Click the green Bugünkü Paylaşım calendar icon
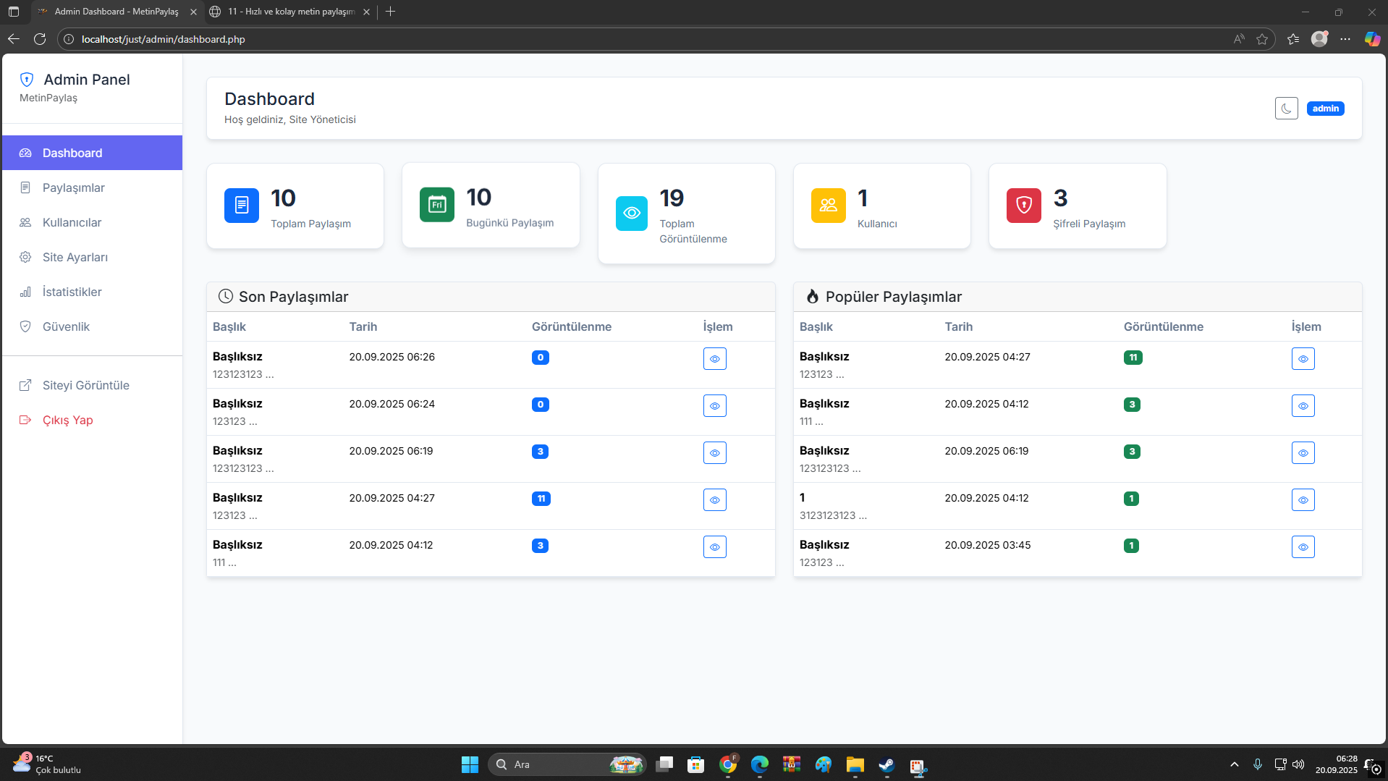Viewport: 1388px width, 781px height. click(437, 205)
